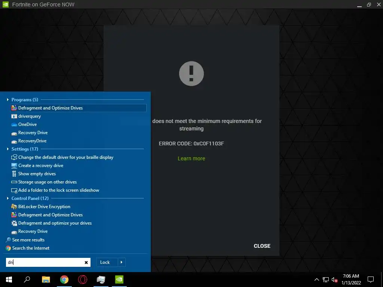Open File Explorer from the taskbar

pyautogui.click(x=46, y=280)
